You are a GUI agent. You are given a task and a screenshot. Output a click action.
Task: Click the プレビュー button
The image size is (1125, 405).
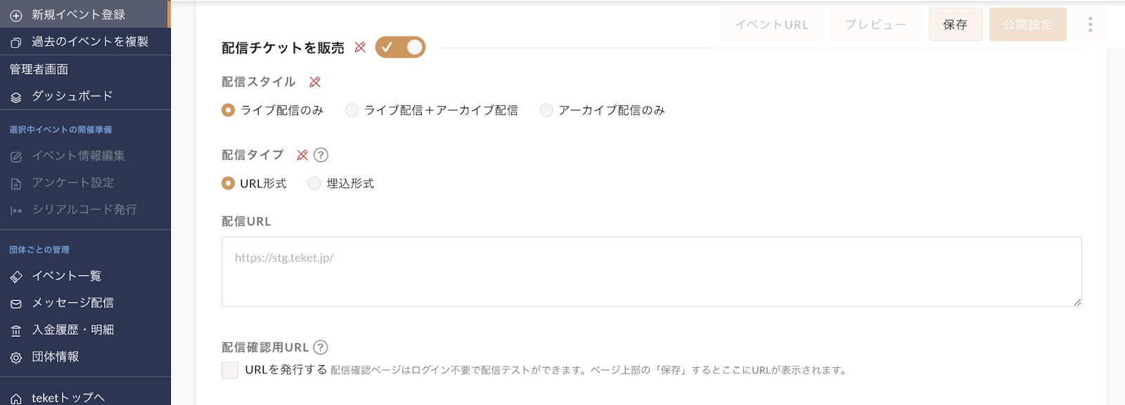[x=876, y=25]
